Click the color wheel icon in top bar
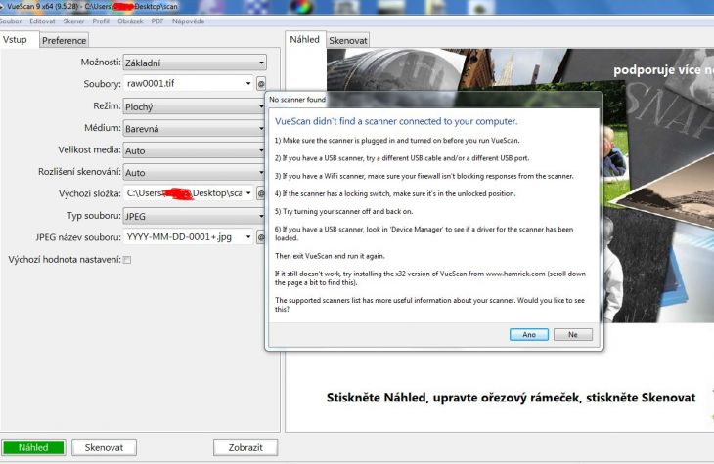714x464 pixels. (301, 7)
